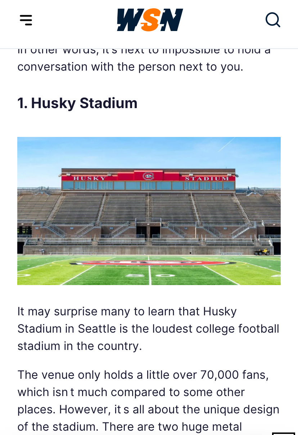Click the red HUSKY sign in photo
Screen dimensions: 298x435
(x=90, y=178)
